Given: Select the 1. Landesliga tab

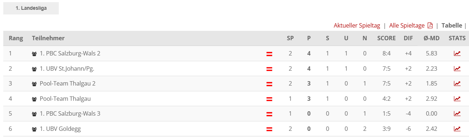Looking at the screenshot, I should [31, 7].
